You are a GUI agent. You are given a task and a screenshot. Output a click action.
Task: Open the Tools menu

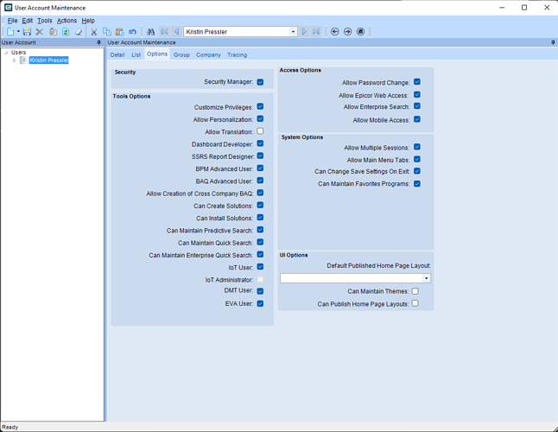(x=45, y=21)
